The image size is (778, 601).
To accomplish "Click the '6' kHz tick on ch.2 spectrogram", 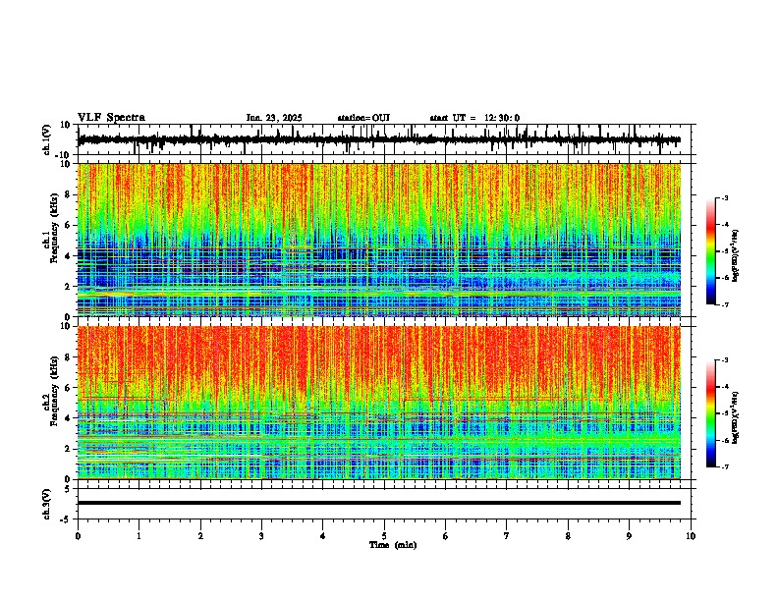I will click(69, 388).
